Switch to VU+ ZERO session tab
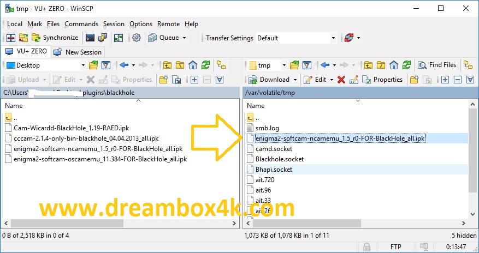 (x=26, y=51)
